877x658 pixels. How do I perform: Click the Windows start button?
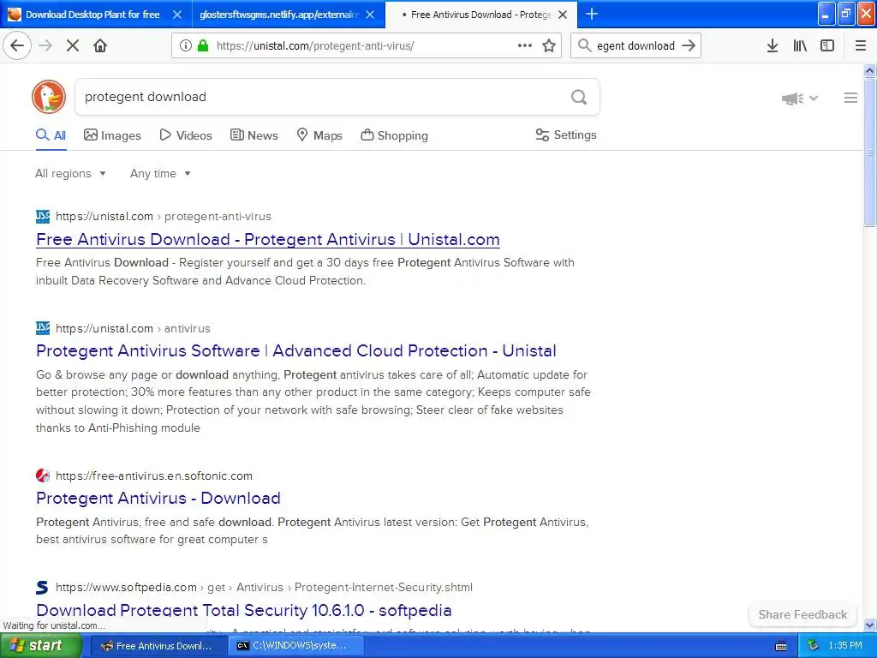coord(39,646)
